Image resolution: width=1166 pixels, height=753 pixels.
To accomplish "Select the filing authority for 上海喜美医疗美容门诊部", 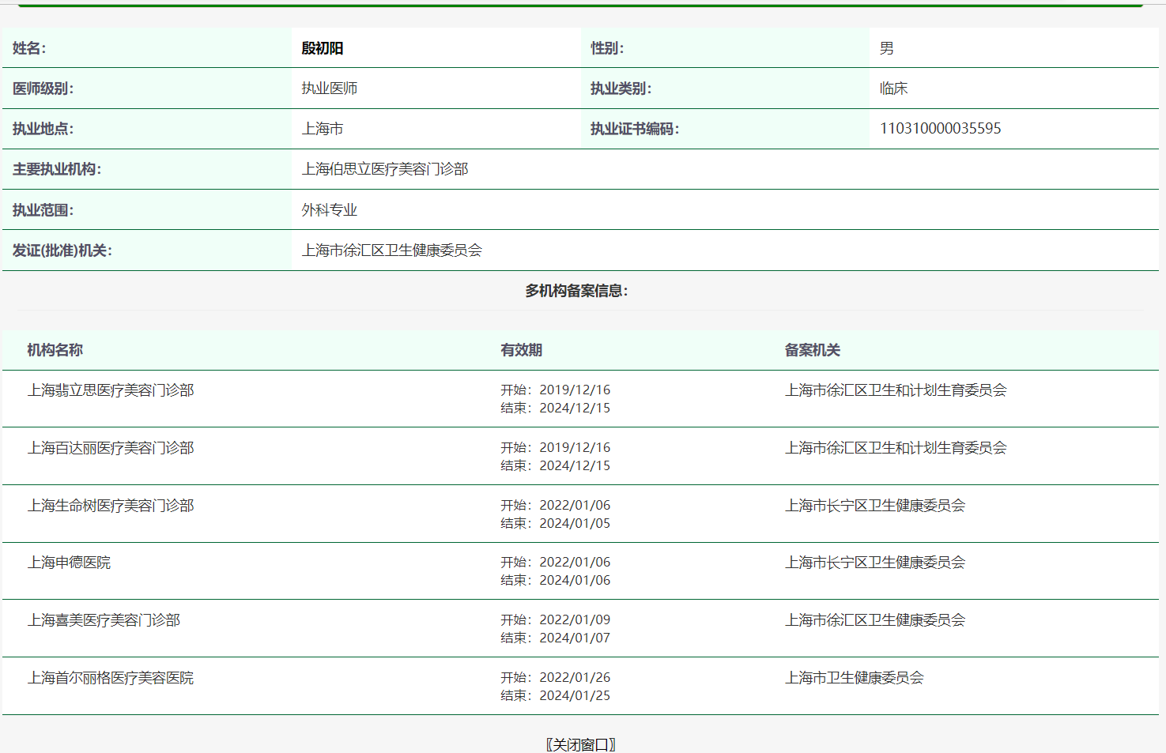I will 875,620.
